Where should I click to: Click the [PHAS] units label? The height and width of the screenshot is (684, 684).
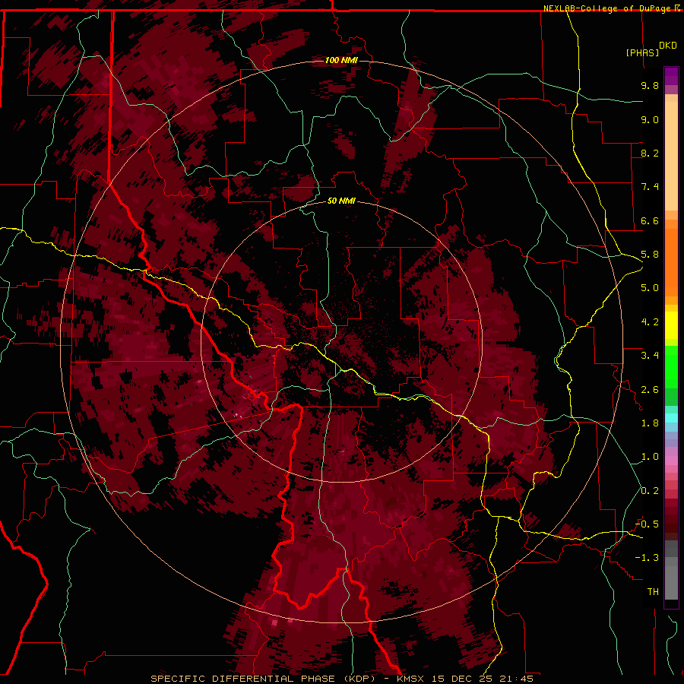(642, 52)
